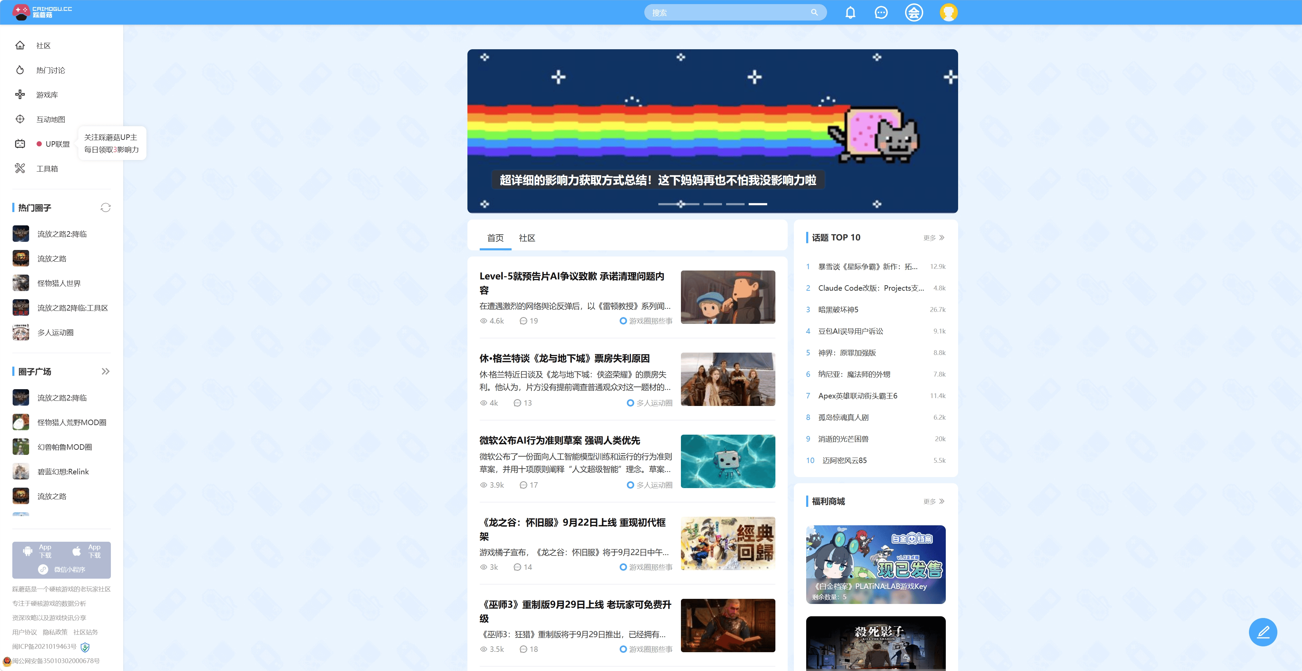Expand 福利商城 via 更多
Image resolution: width=1302 pixels, height=671 pixels.
point(934,501)
